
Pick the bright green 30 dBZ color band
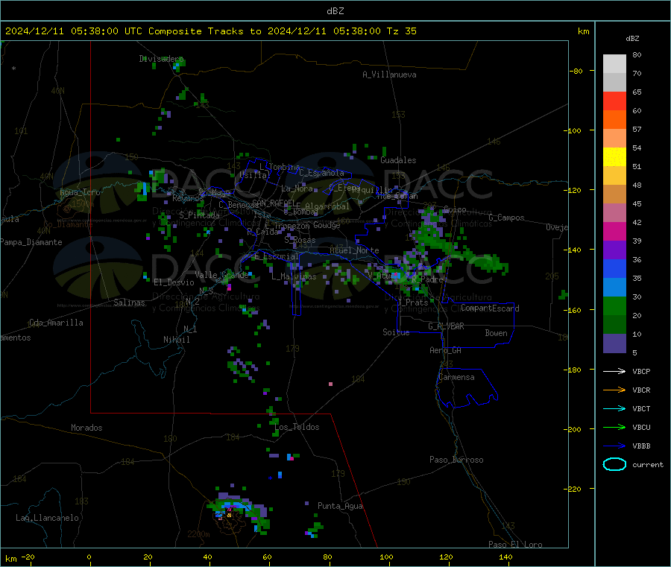click(614, 305)
